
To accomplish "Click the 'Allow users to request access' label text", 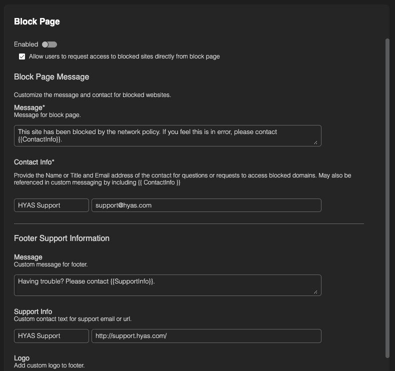I will [124, 56].
